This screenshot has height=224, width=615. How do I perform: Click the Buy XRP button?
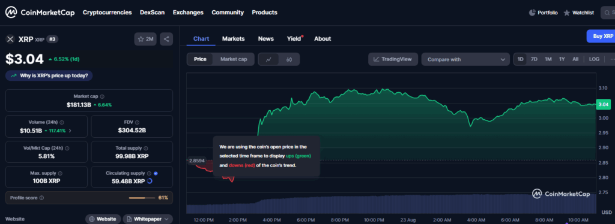(x=601, y=36)
